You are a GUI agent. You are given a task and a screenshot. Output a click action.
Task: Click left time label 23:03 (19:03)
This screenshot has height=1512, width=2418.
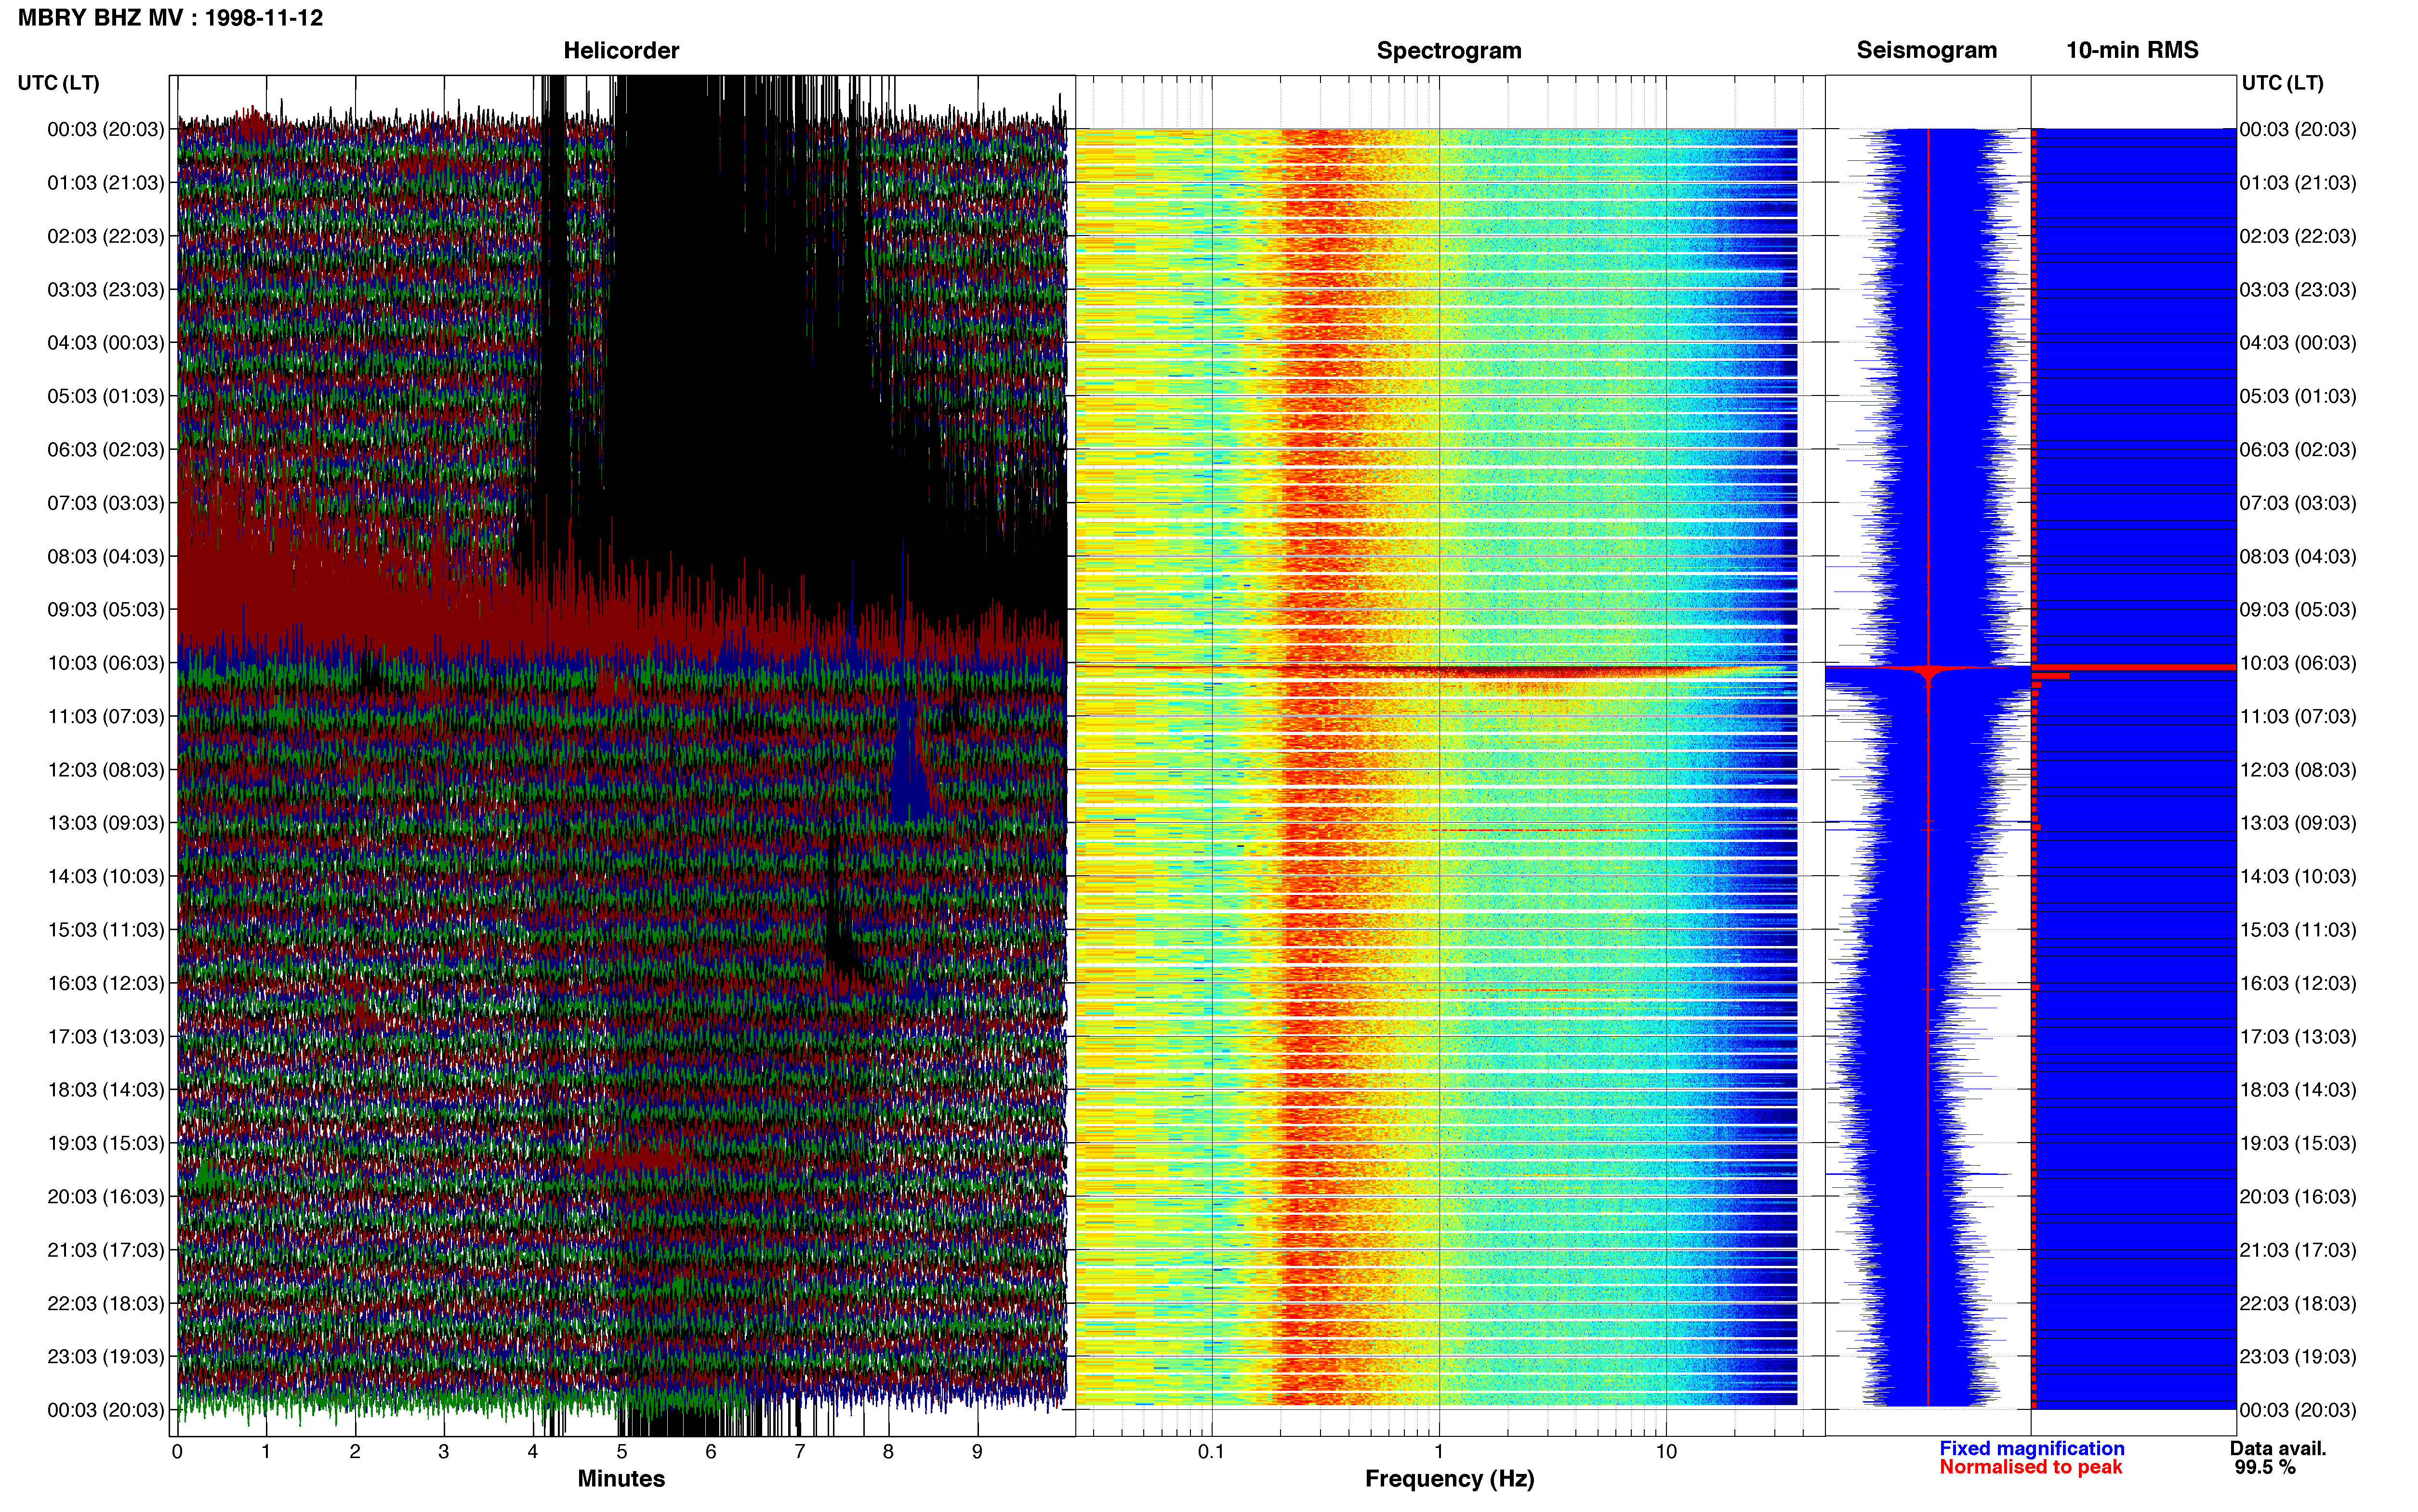(106, 1357)
